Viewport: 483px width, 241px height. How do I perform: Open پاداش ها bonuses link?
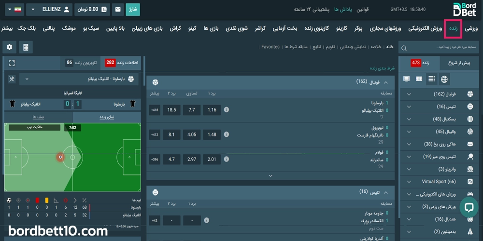click(x=343, y=10)
